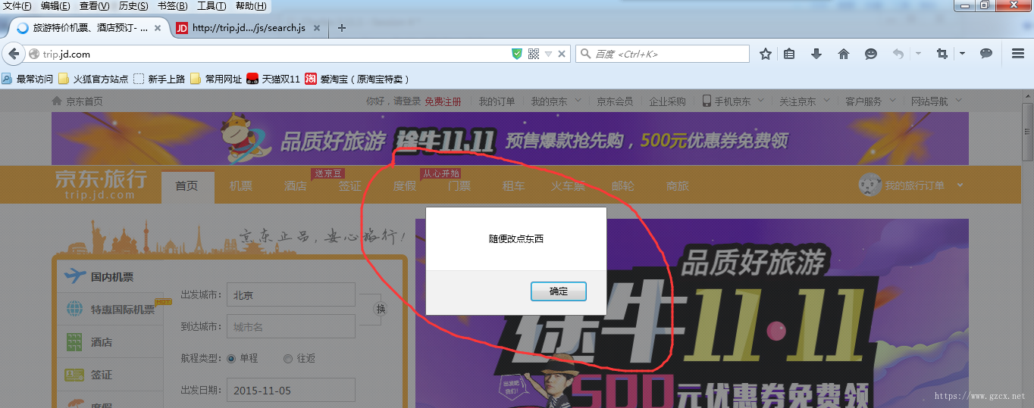Expand 我的京东 dropdown
1034x408 pixels.
(578, 100)
